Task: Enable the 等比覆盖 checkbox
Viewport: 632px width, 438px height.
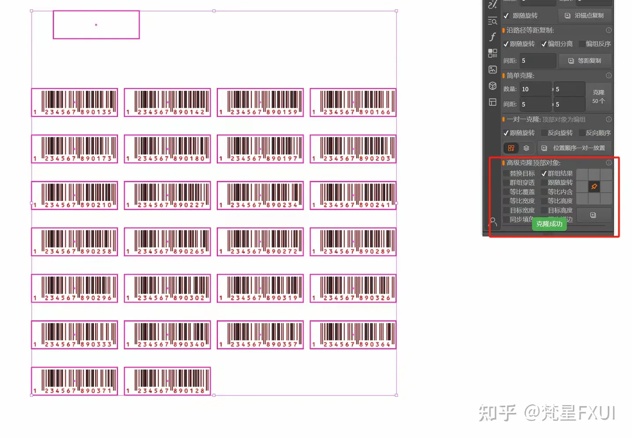Action: pyautogui.click(x=506, y=192)
